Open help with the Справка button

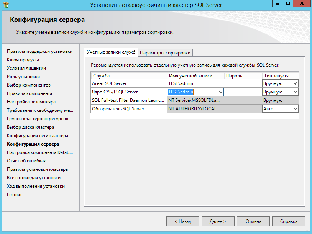289,221
